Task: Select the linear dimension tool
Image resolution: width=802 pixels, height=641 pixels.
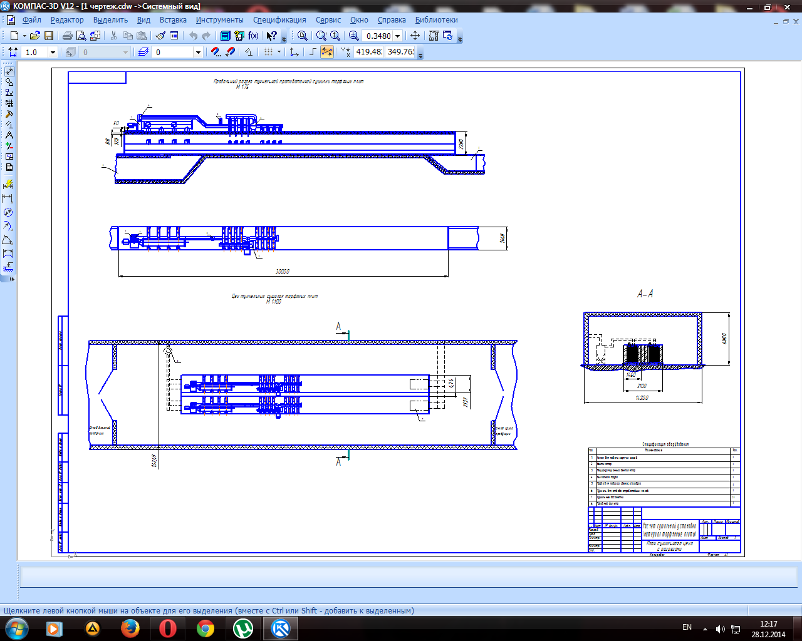Action: click(8, 198)
